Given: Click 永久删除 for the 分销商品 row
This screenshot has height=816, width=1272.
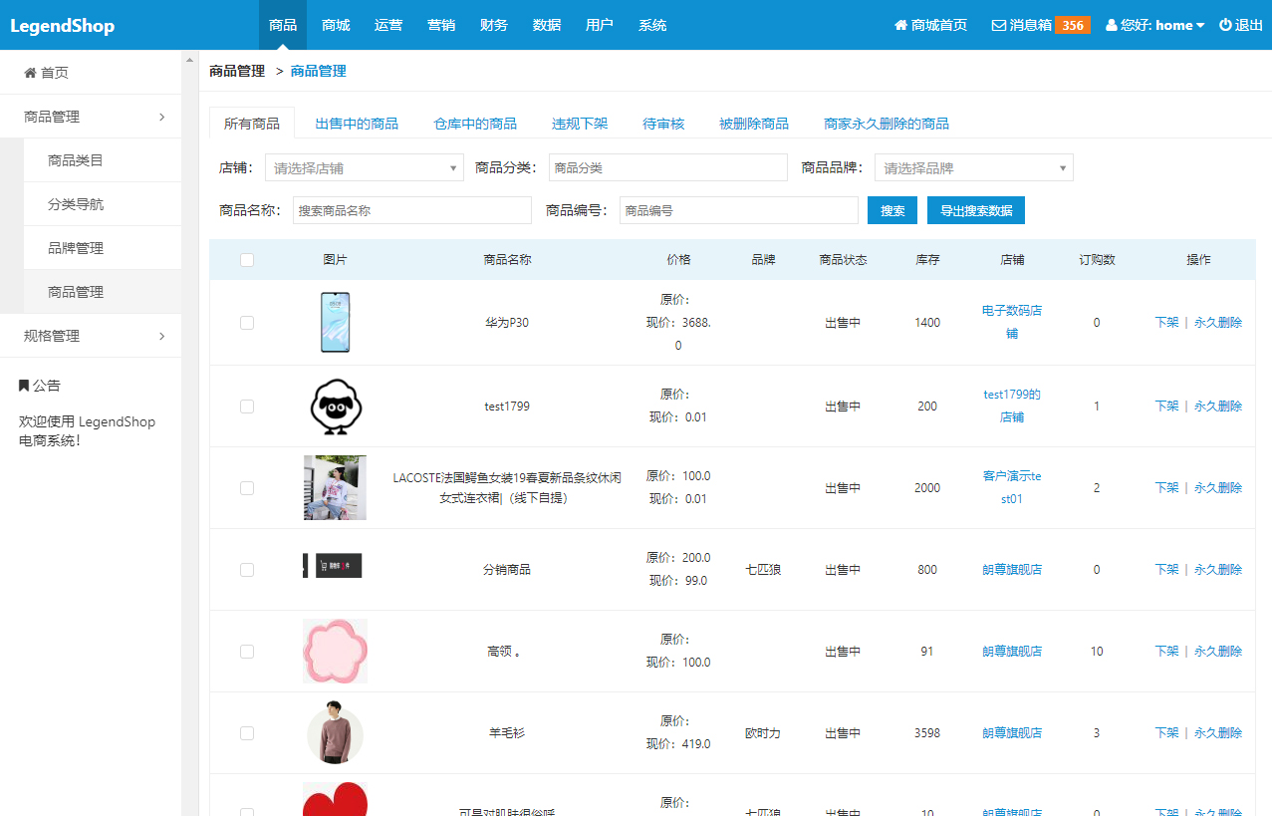Looking at the screenshot, I should click(x=1218, y=570).
